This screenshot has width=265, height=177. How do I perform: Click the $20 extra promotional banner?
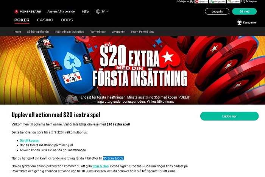132,70
